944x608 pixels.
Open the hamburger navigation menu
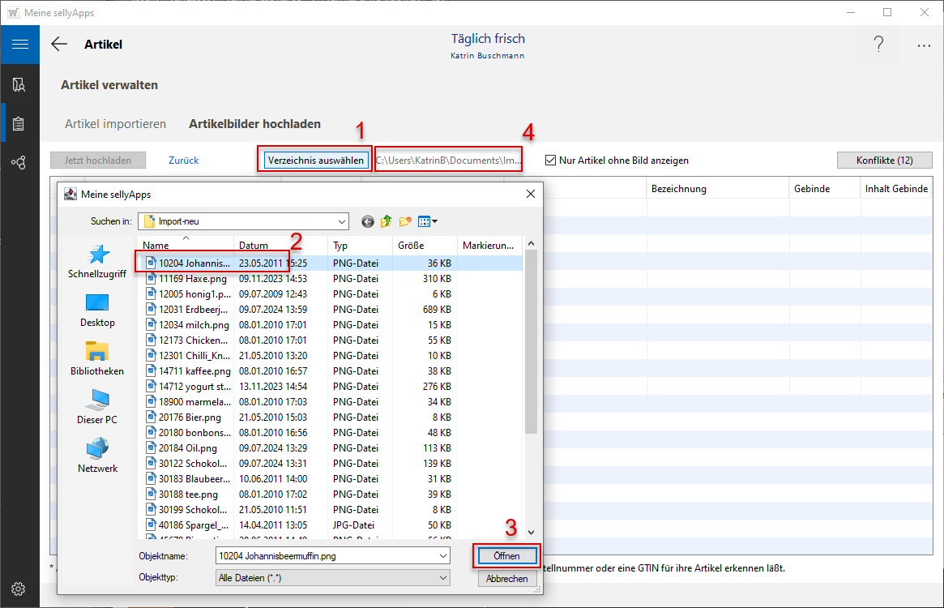point(19,44)
